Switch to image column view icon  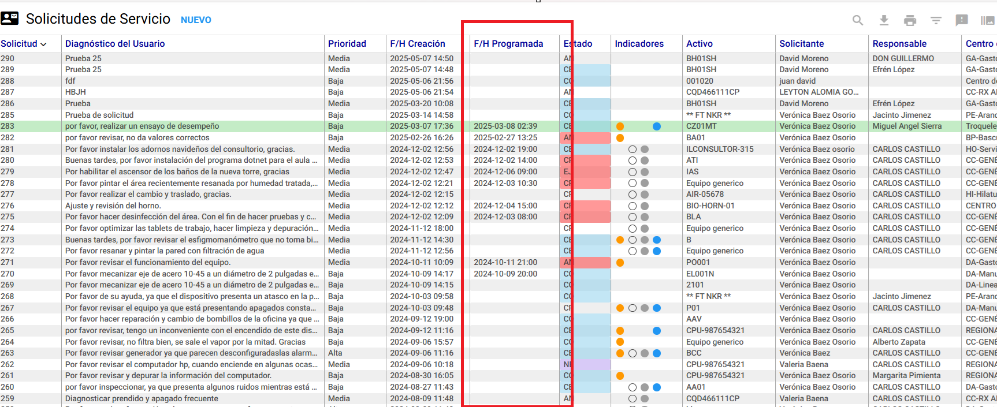coord(988,20)
